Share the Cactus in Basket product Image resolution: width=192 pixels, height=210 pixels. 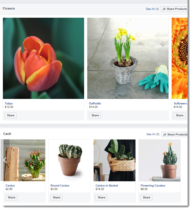tap(101, 198)
